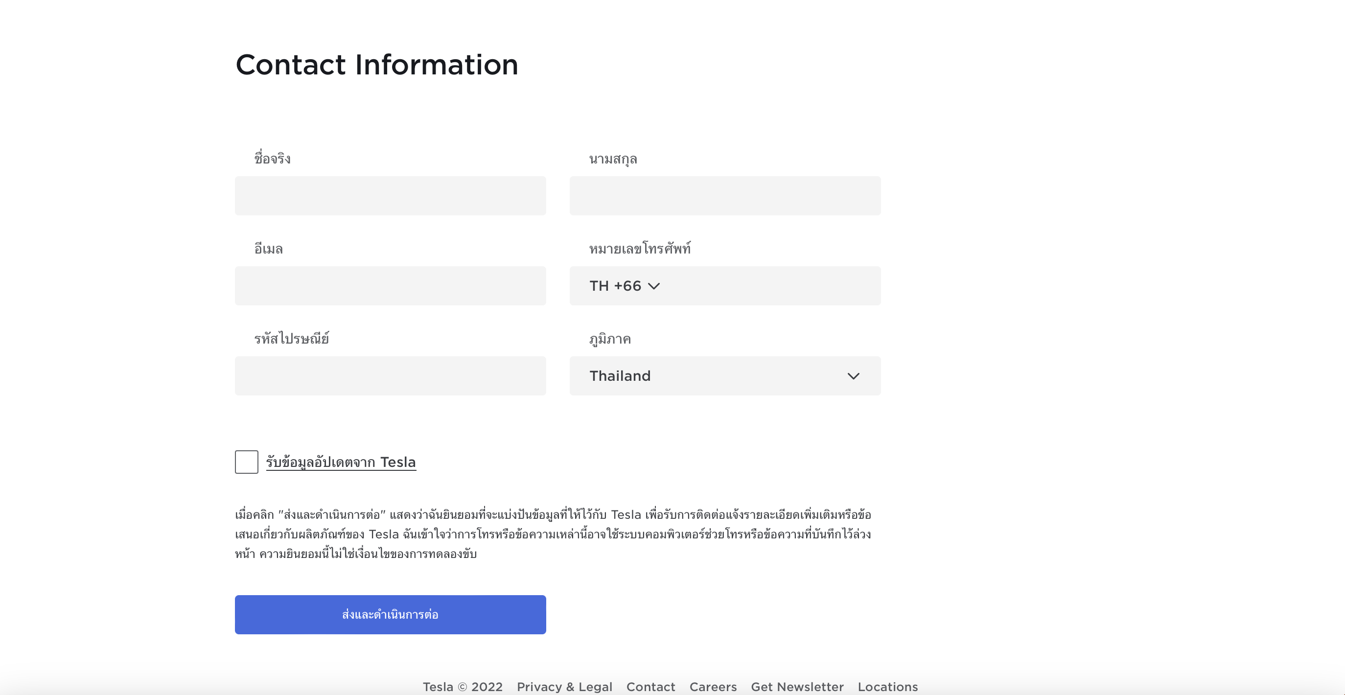Open the Careers footer link
1345x695 pixels.
[713, 687]
